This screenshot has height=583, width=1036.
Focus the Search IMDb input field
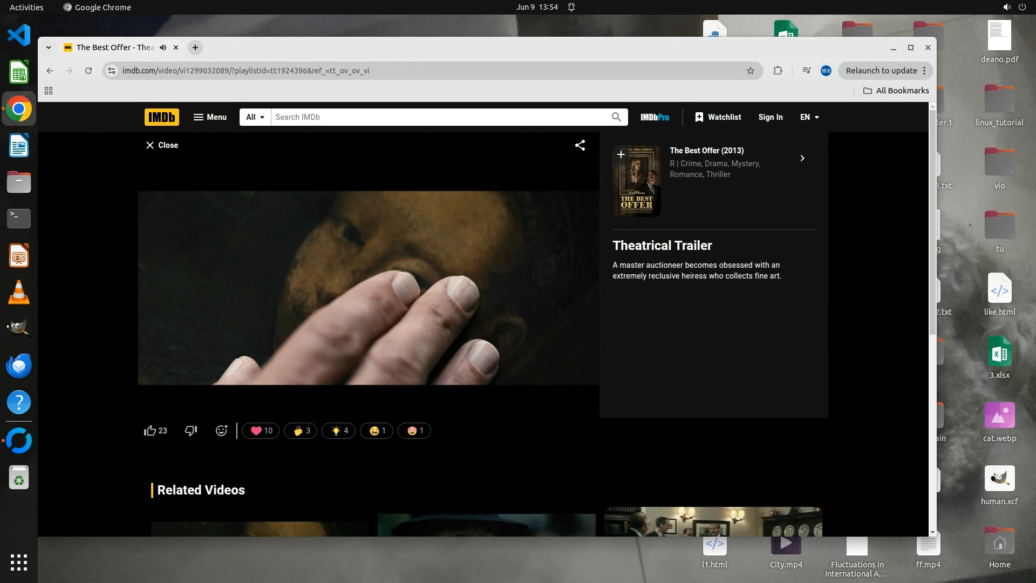[440, 117]
